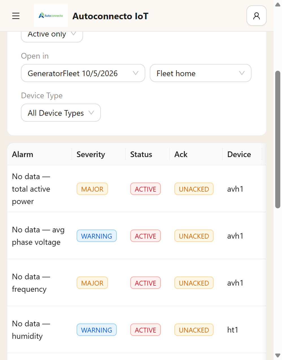Click ACTIVE status on humidity row
This screenshot has height=360, width=282.
click(146, 330)
